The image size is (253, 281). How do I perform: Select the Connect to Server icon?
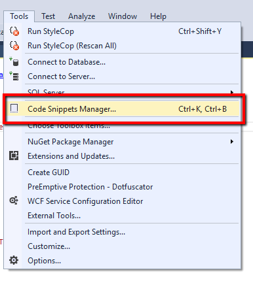pyautogui.click(x=14, y=76)
